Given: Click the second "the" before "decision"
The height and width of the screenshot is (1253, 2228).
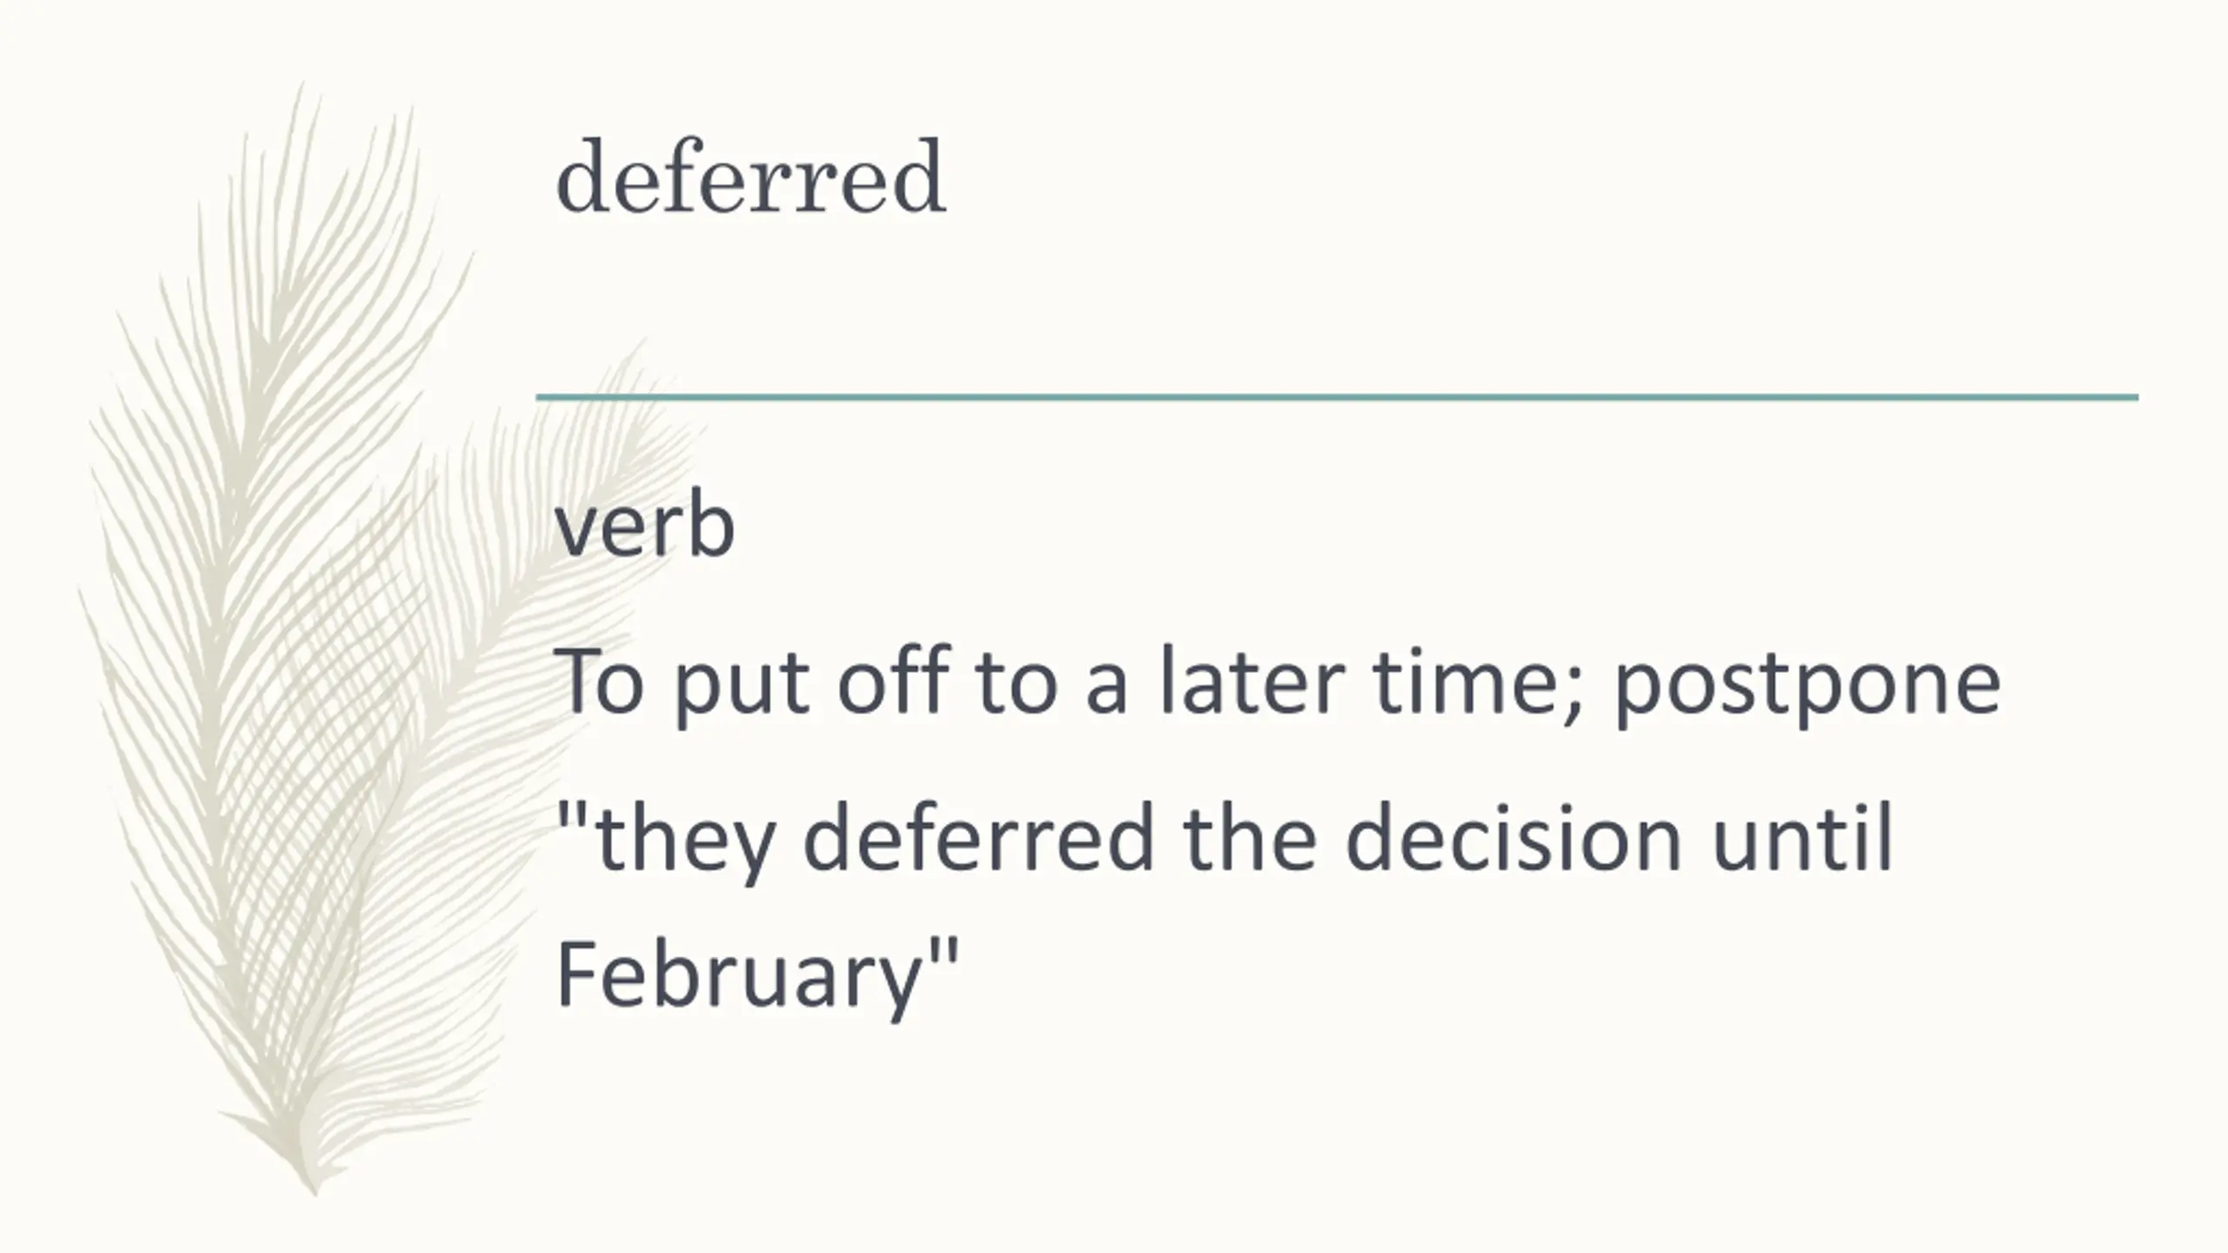Looking at the screenshot, I should click(1251, 836).
